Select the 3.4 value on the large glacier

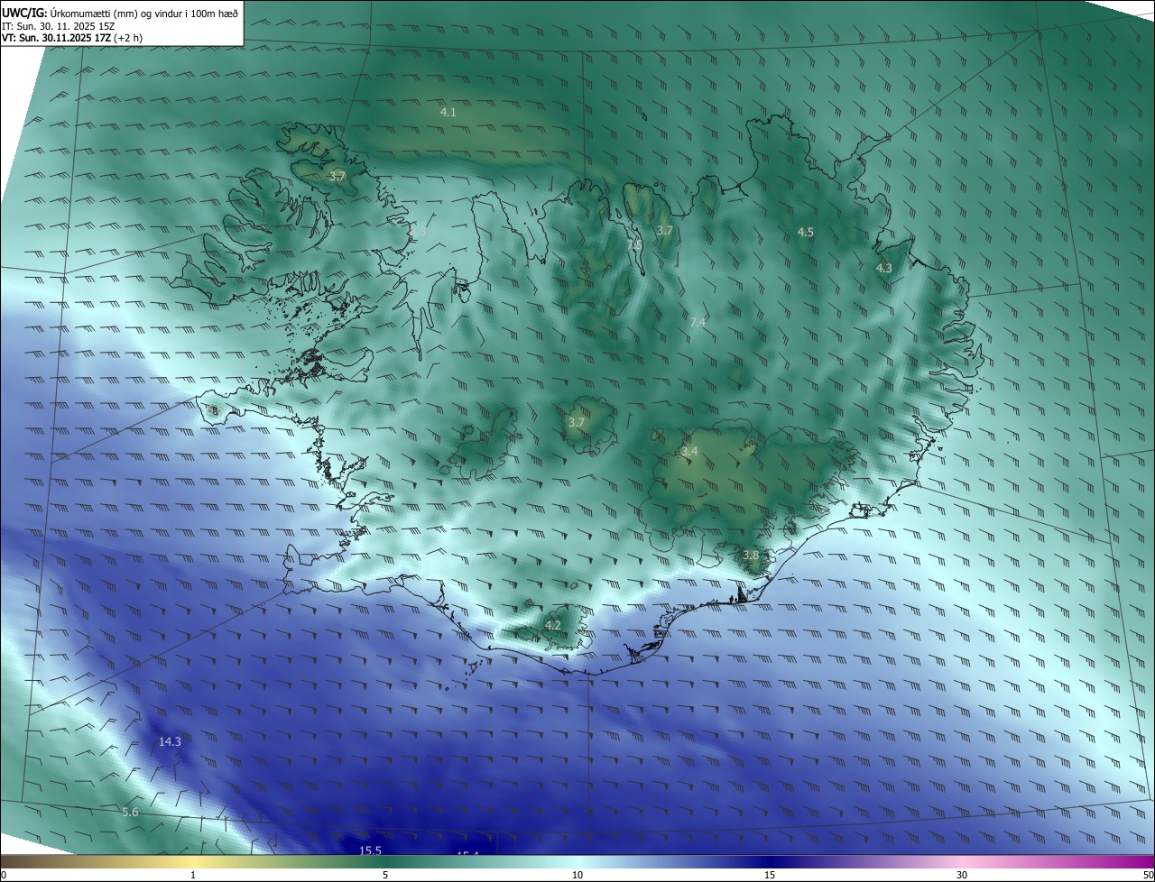point(689,451)
